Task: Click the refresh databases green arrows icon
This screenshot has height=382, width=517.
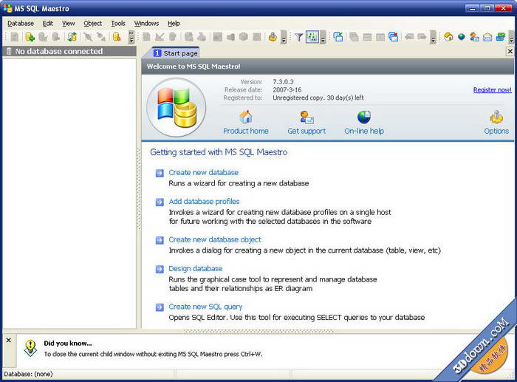Action: pyautogui.click(x=72, y=37)
